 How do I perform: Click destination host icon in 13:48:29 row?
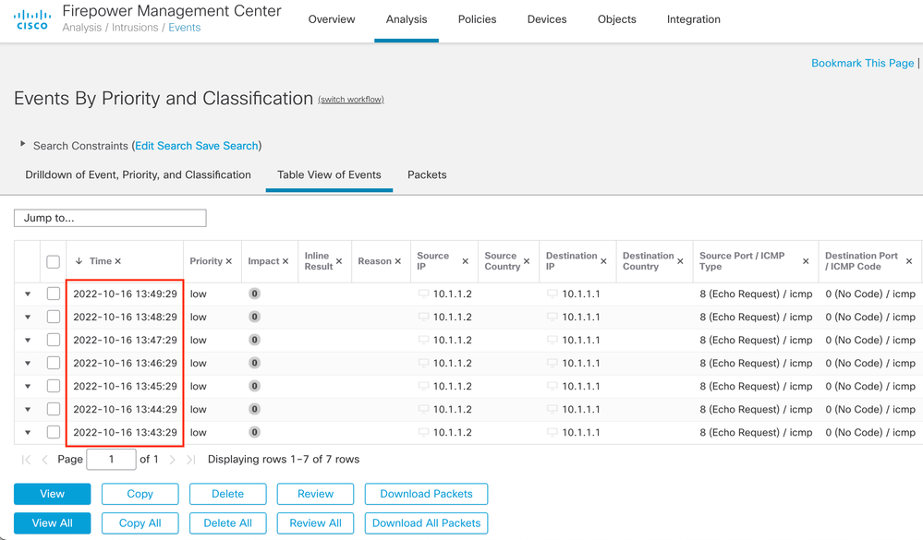(x=553, y=317)
